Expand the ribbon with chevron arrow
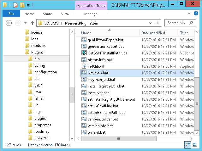This screenshot has height=151, width=202. point(189,14)
